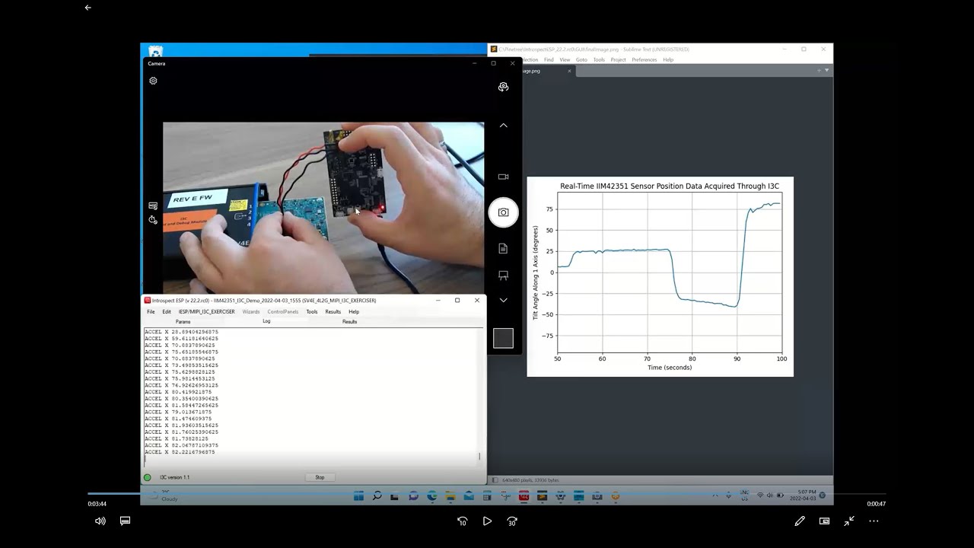
Task: Toggle the Sublime Text side bar icon
Action: 495,480
